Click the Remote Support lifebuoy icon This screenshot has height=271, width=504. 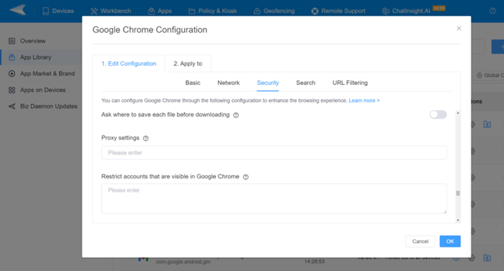coord(314,11)
